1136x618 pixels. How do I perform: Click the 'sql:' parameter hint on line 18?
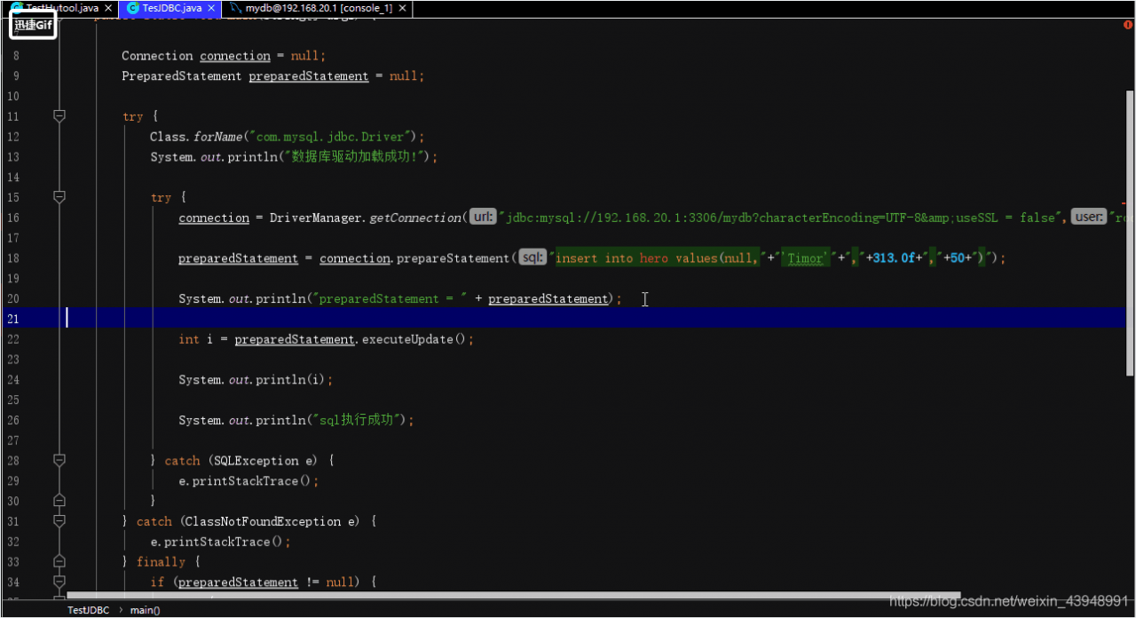point(532,257)
